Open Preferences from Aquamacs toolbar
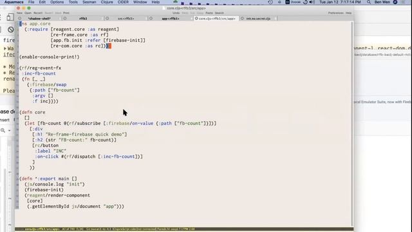Viewport: 412px width, 232px height. pyautogui.click(x=336, y=13)
